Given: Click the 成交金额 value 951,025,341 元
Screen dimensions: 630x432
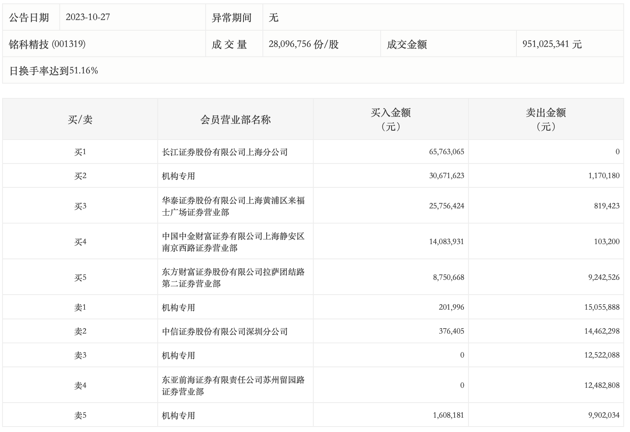Looking at the screenshot, I should tap(552, 44).
